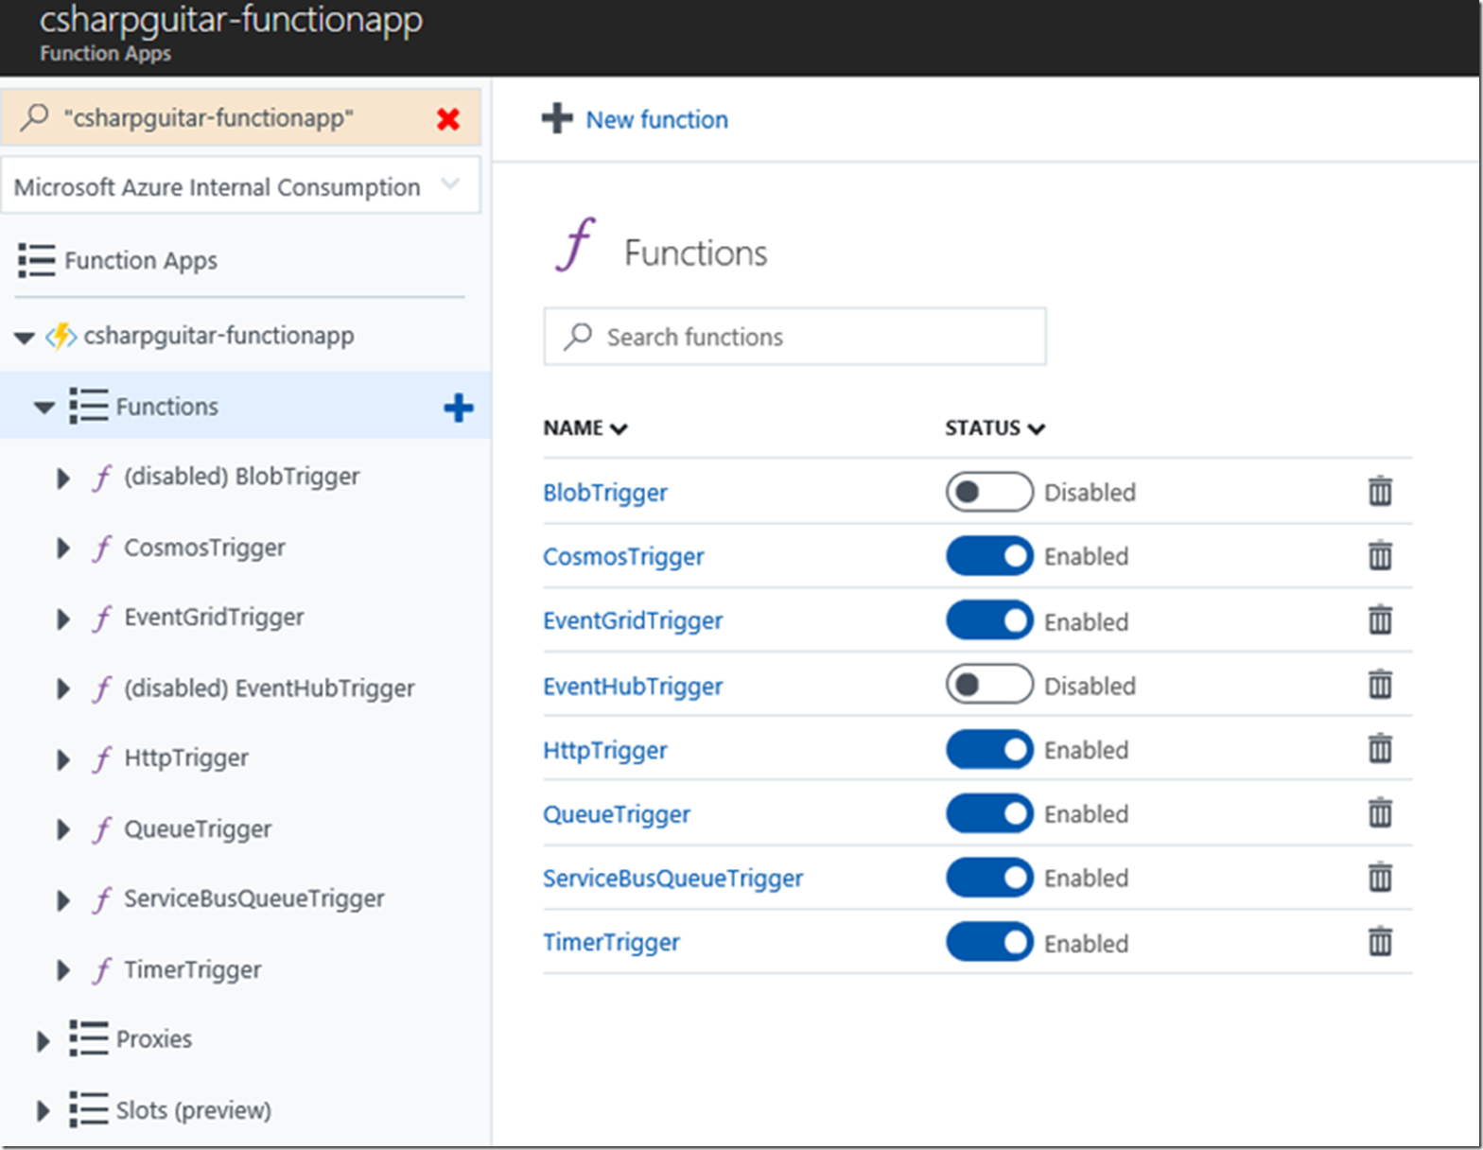Remove EventHubTrigger using its trash icon
The height and width of the screenshot is (1150, 1483).
[x=1380, y=684]
